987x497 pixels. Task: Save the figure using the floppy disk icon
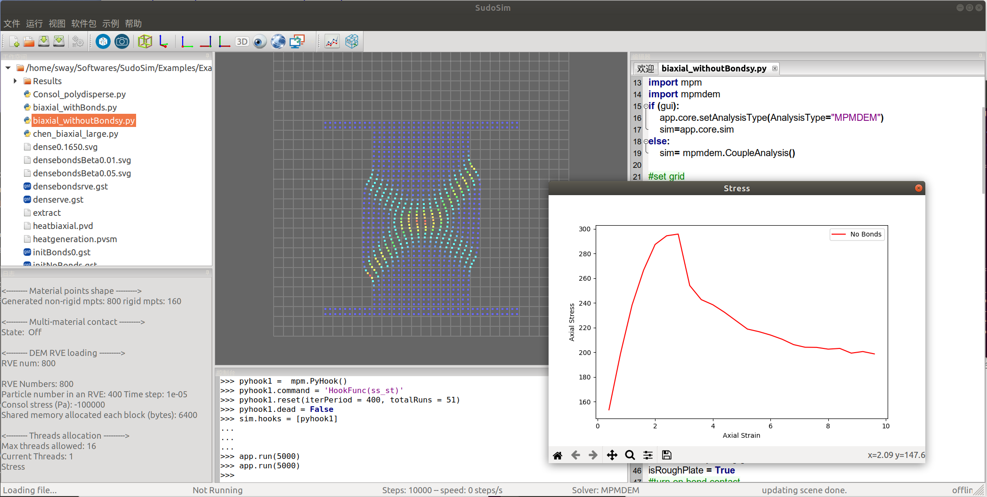tap(667, 455)
